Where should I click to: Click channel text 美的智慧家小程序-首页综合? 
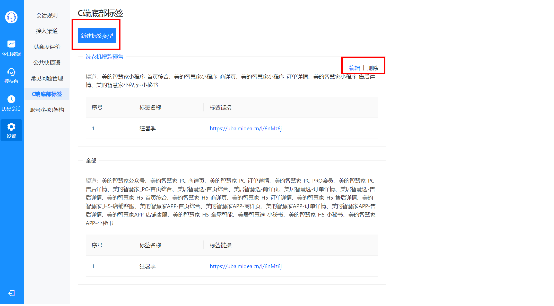coord(135,77)
